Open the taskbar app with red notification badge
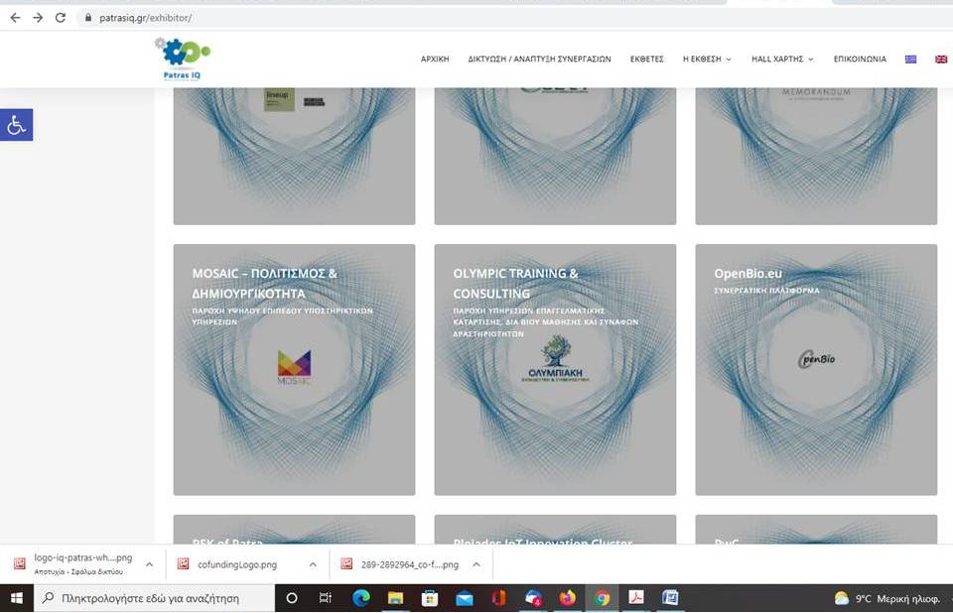The width and height of the screenshot is (953, 613). [x=533, y=598]
